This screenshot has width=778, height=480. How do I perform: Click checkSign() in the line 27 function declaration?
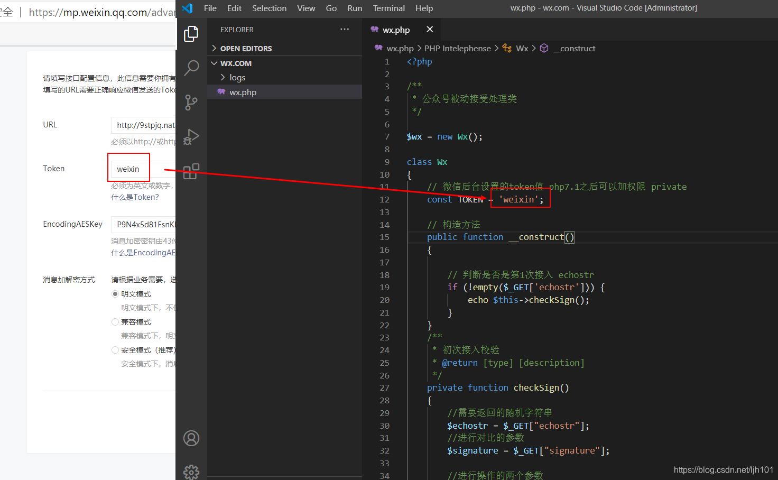tap(541, 387)
